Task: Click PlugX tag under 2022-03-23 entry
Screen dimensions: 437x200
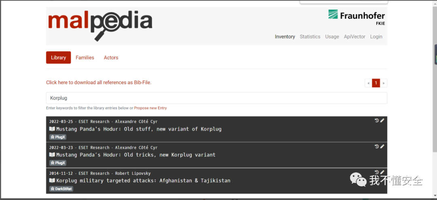Action: click(58, 163)
